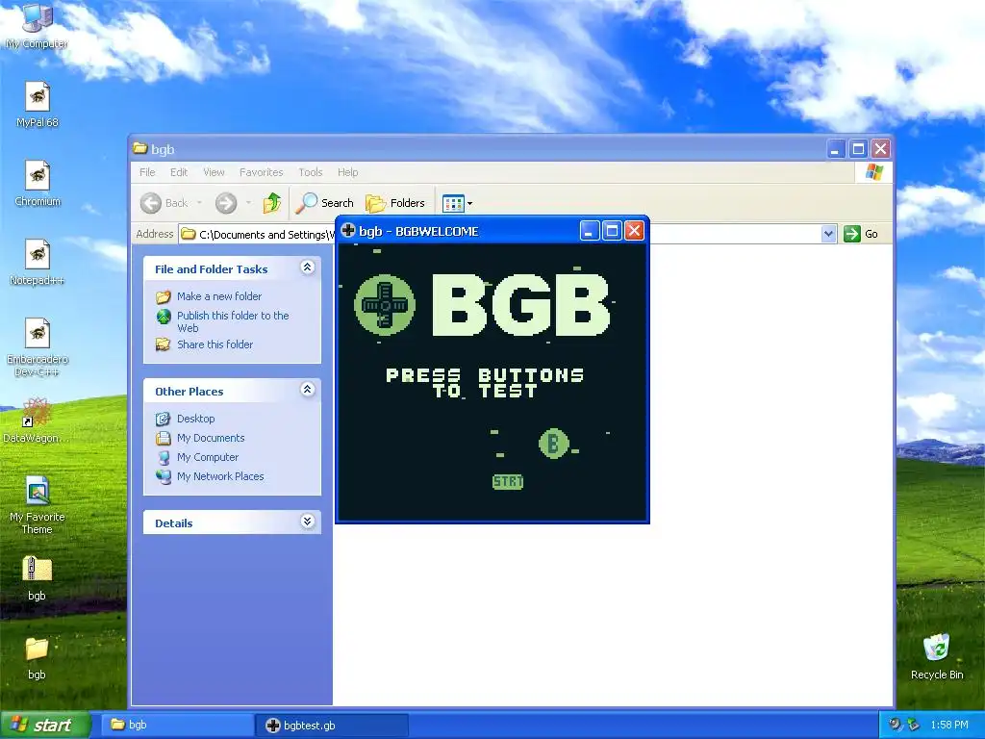
Task: Open the Chromium desktop shortcut
Action: pos(38,183)
